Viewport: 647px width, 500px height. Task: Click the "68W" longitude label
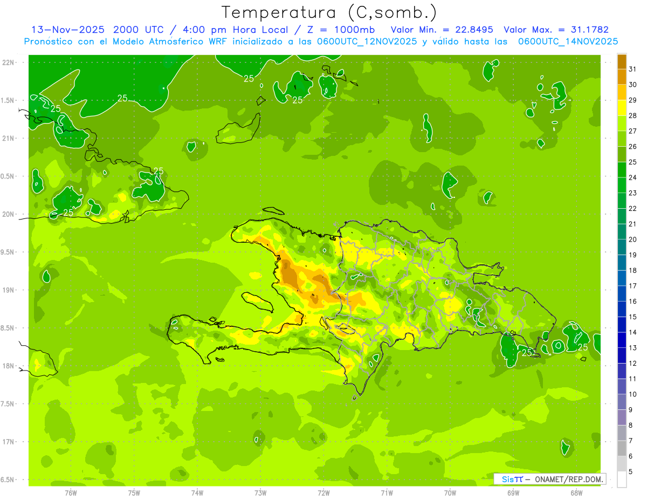pos(576,492)
